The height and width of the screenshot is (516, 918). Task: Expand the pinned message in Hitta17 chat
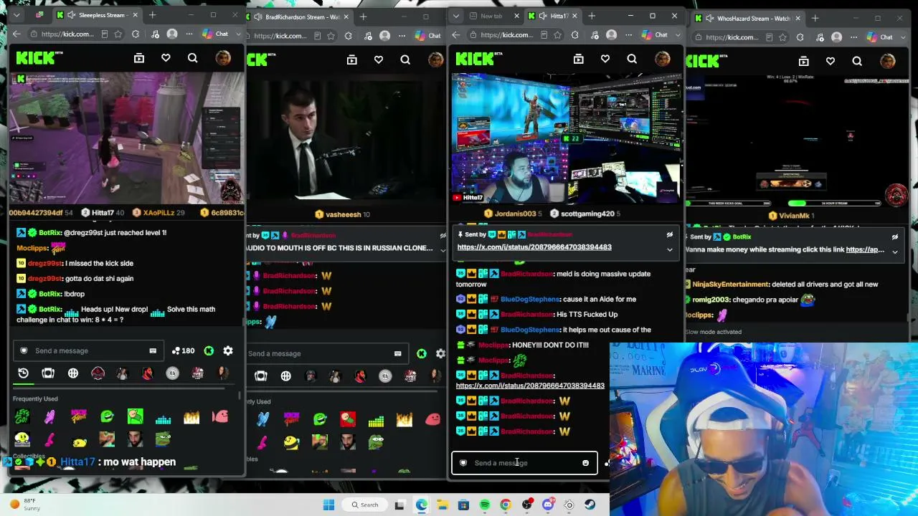(x=669, y=249)
